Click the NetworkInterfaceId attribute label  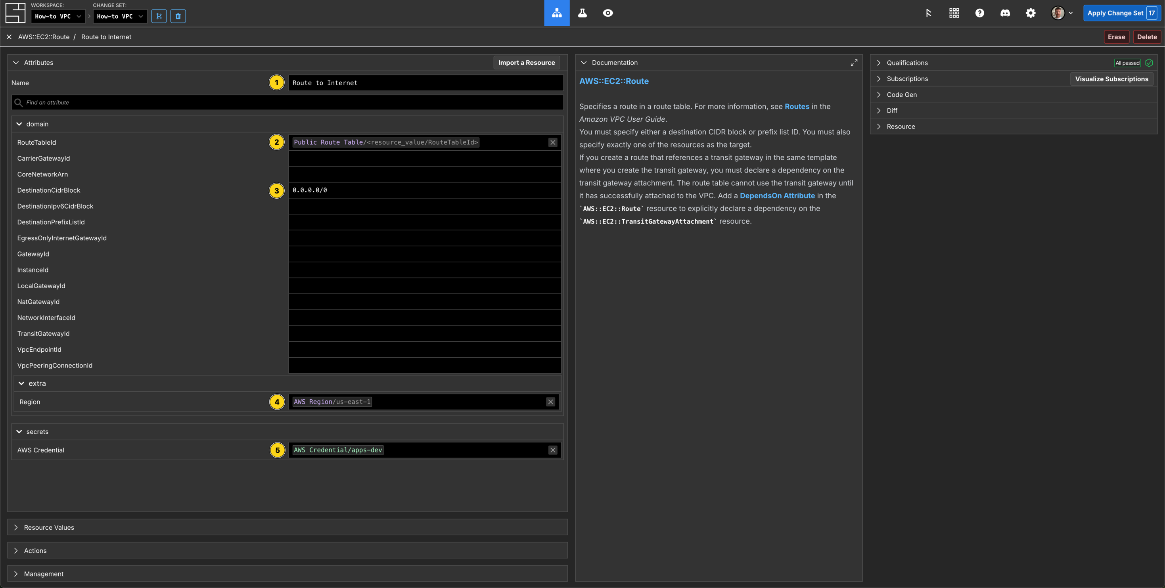(46, 318)
